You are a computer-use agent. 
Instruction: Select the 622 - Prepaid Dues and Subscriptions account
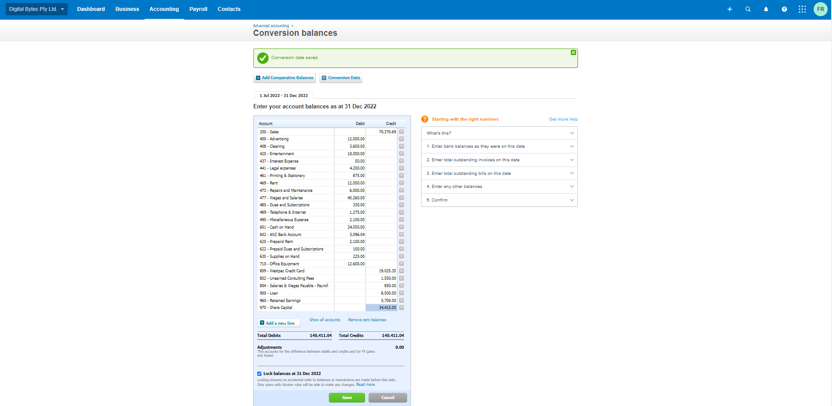click(296, 249)
